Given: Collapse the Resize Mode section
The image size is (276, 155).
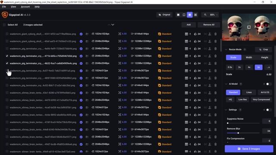Looking at the screenshot, I should [x=226, y=50].
